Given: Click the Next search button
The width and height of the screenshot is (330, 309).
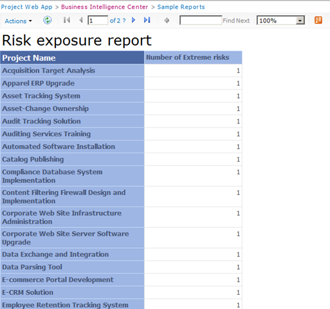Looking at the screenshot, I should click(x=243, y=21).
